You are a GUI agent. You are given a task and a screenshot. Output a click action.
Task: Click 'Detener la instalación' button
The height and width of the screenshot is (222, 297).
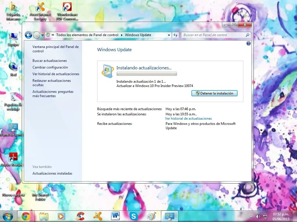click(214, 93)
